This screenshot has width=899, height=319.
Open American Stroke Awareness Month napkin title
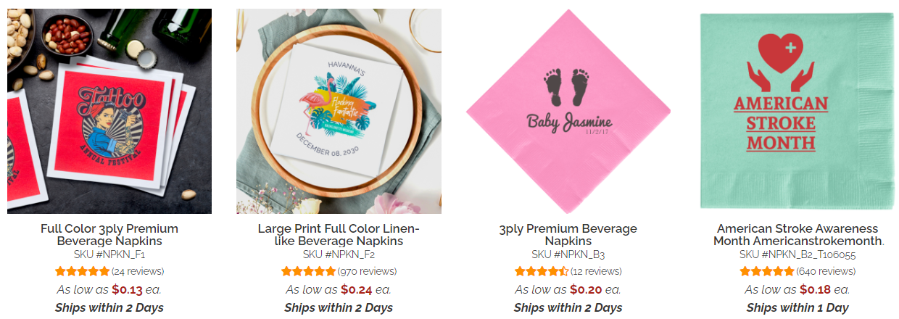[x=797, y=234]
